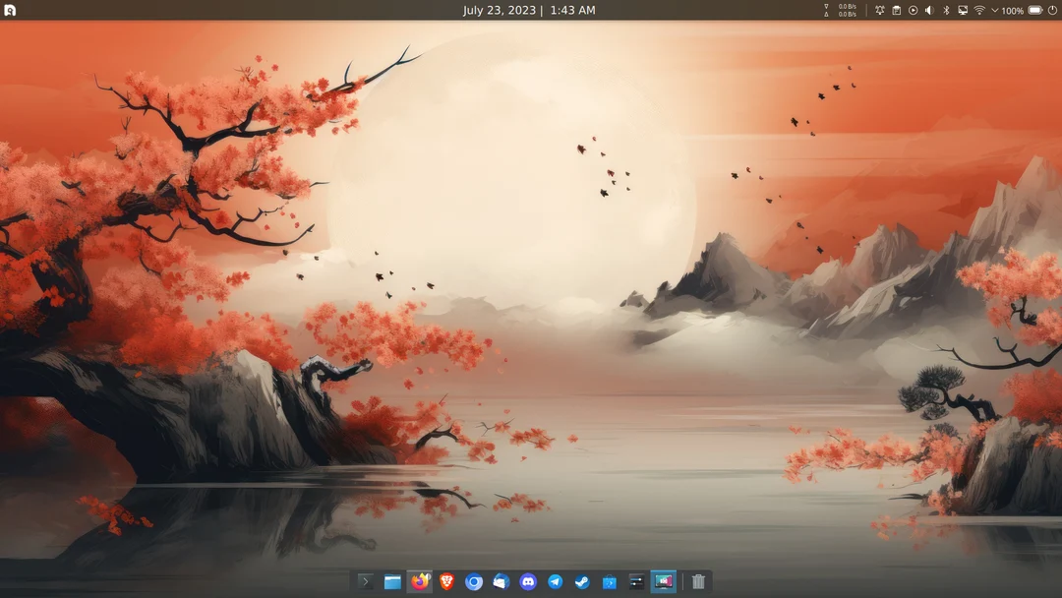Open the Brave browser
This screenshot has width=1062, height=598.
coord(445,581)
